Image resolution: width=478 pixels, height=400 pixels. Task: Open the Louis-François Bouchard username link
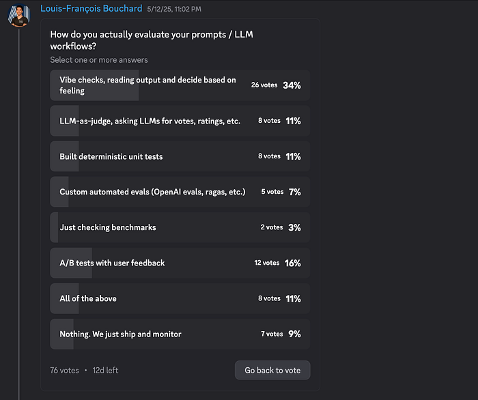pos(92,9)
